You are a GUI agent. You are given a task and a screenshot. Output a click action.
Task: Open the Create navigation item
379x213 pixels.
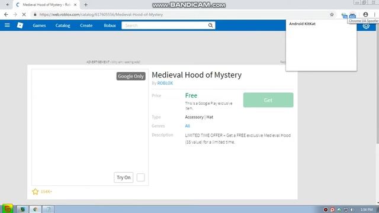[86, 25]
